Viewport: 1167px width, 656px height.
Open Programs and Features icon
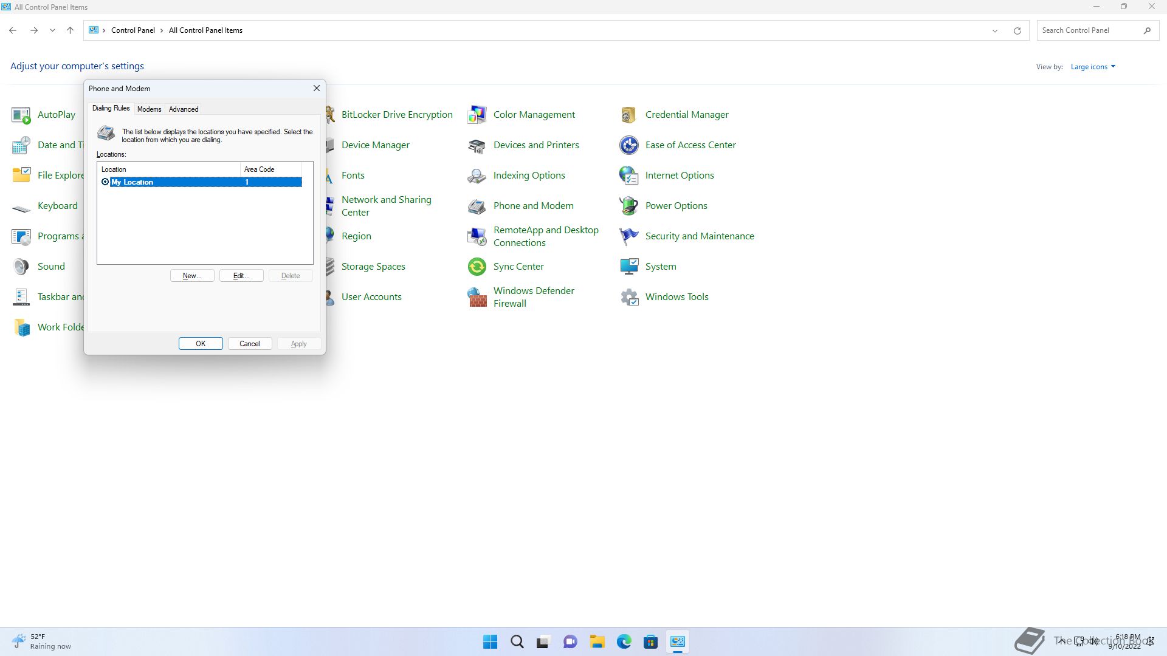pyautogui.click(x=21, y=236)
